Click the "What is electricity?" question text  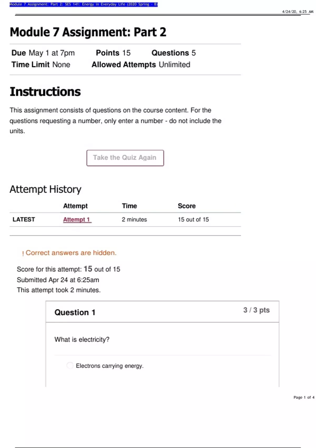[x=82, y=339]
